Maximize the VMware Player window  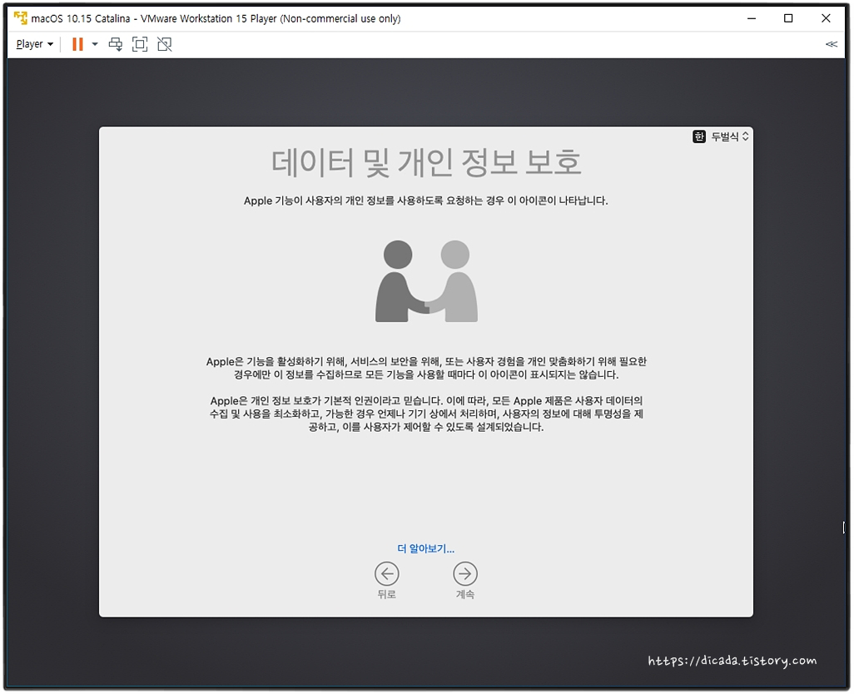click(788, 18)
